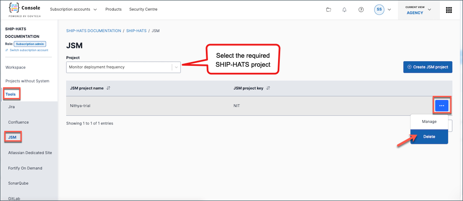The width and height of the screenshot is (463, 201).
Task: Open GitLab in sidebar
Action: [14, 198]
